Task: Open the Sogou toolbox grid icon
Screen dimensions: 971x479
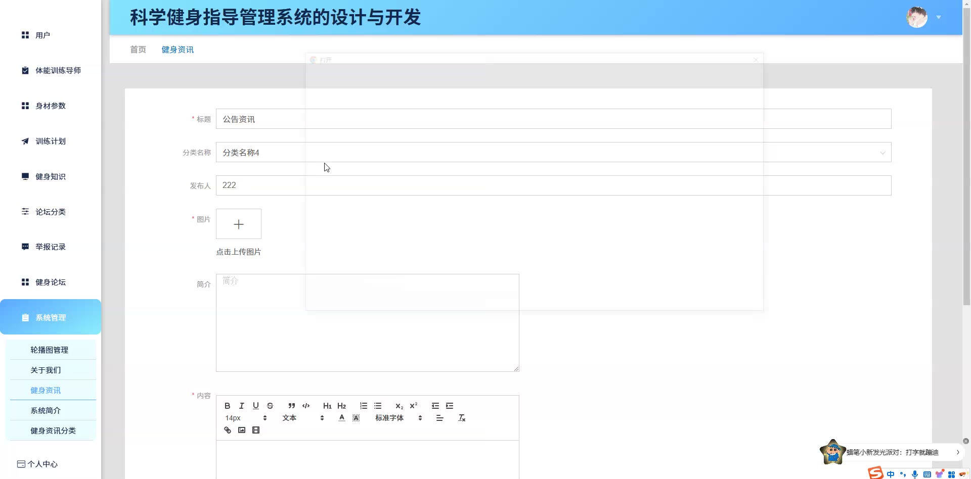Action: click(x=951, y=474)
